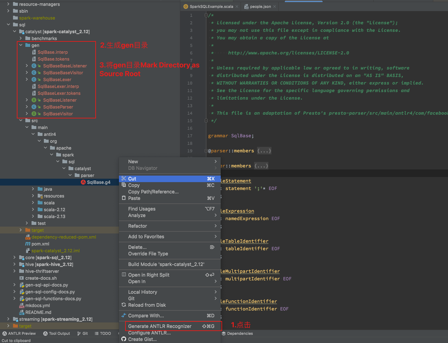Expand the orange target folder under catalyst
The height and width of the screenshot is (343, 448).
point(21,230)
